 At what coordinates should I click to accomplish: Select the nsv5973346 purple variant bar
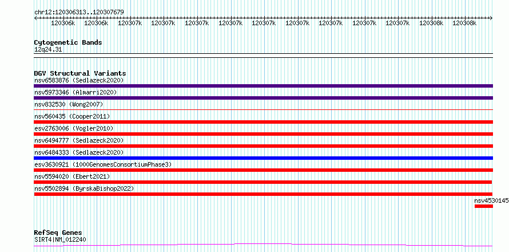(263, 98)
